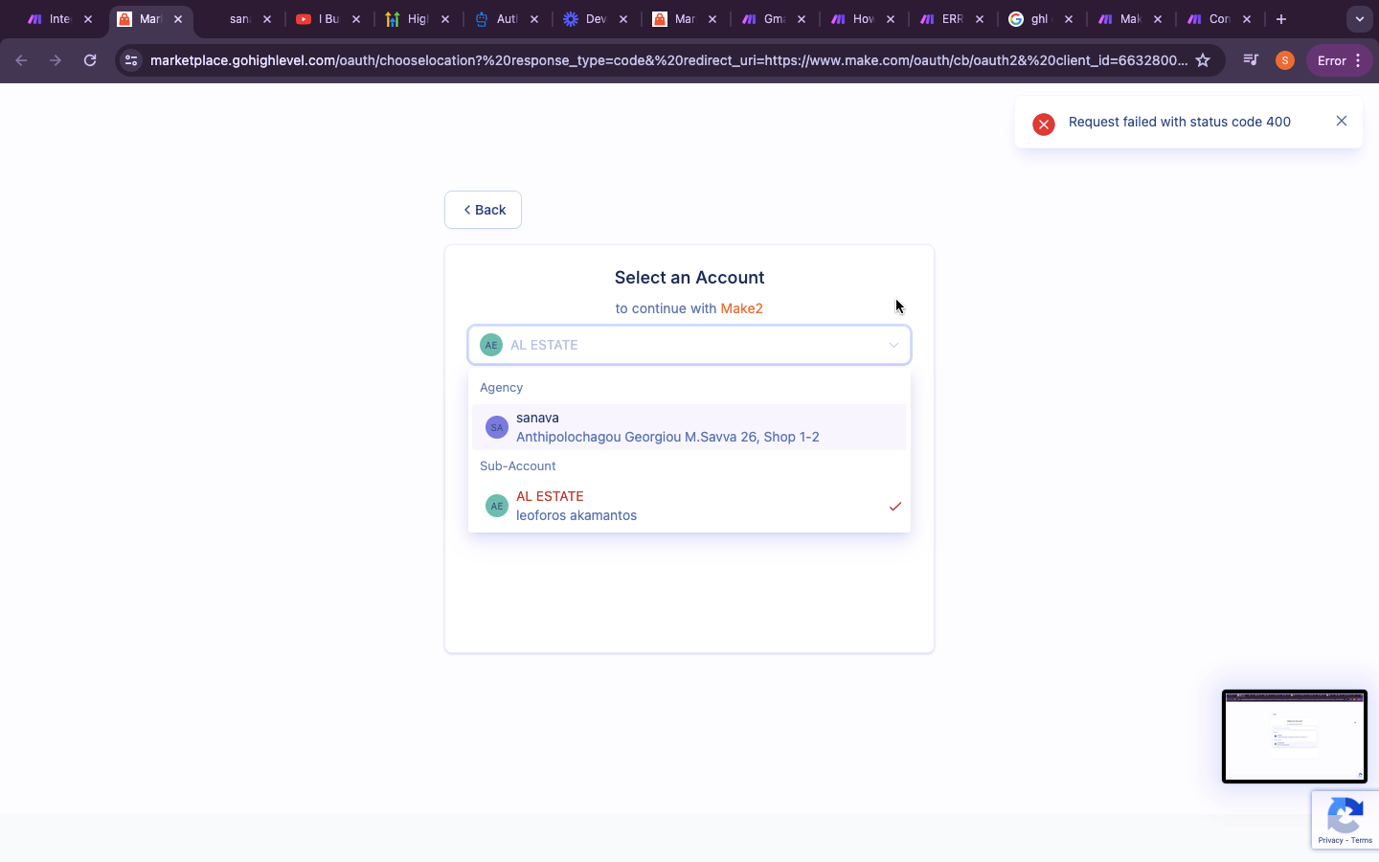Close the 'san' tab
Viewport: 1379px width, 862px height.
(267, 19)
